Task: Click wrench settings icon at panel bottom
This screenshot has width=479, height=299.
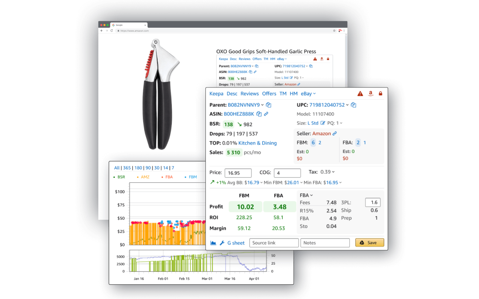Action: pos(222,243)
